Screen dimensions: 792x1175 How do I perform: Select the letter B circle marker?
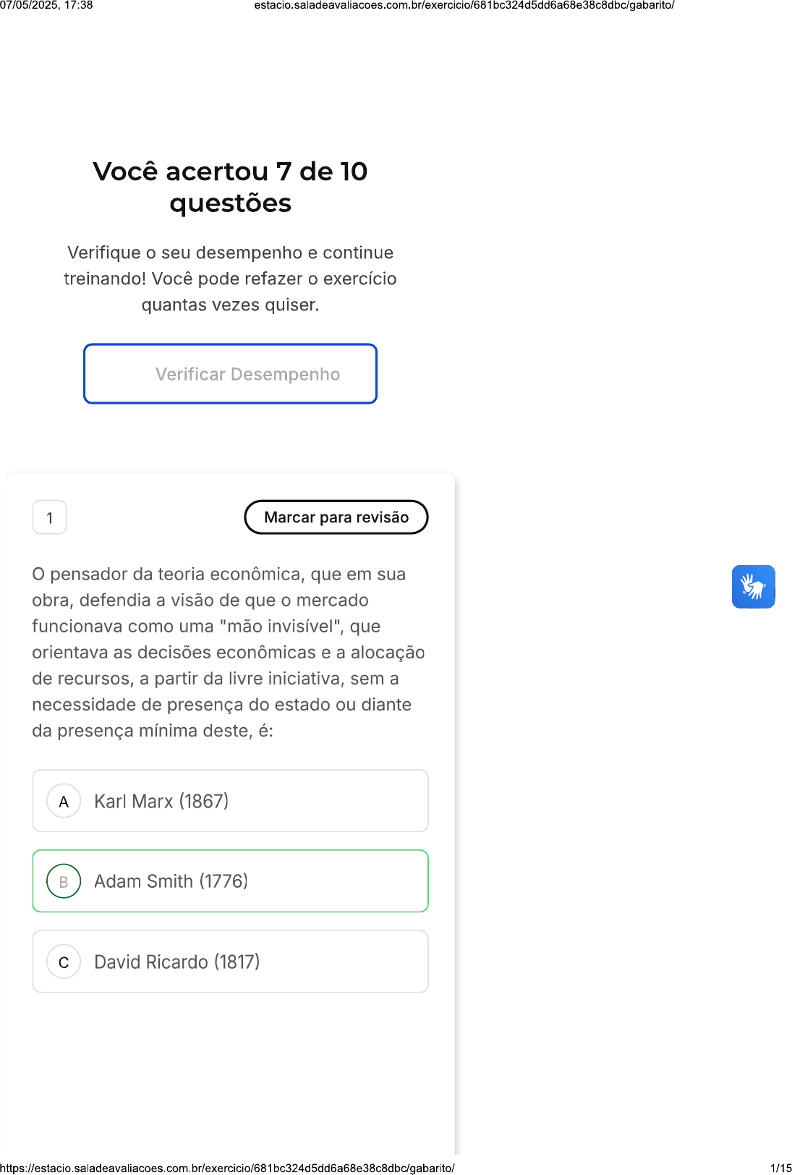click(64, 882)
